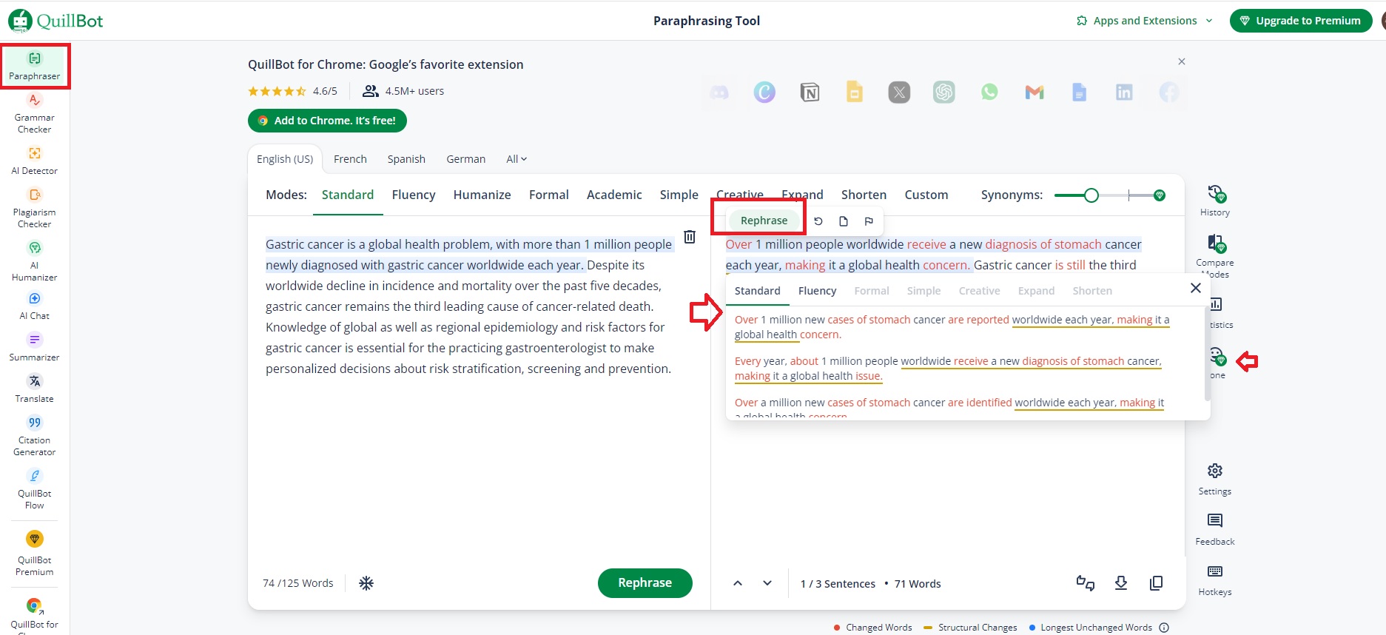This screenshot has width=1386, height=635.
Task: Open QuillBot Premium in sidebar
Action: click(x=35, y=554)
